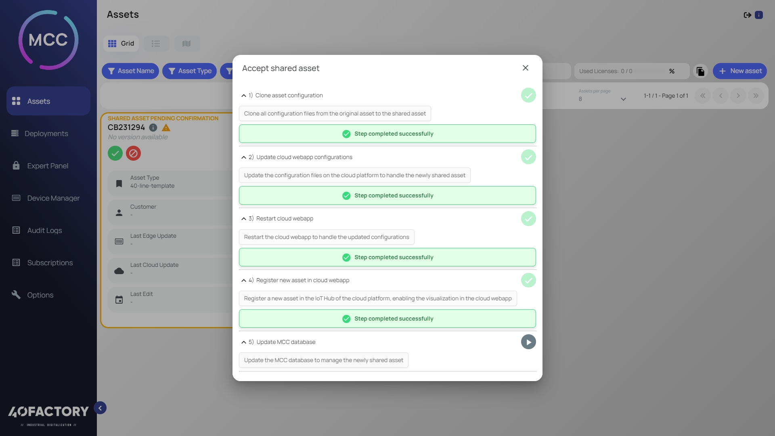Switch to list view

[x=156, y=44]
